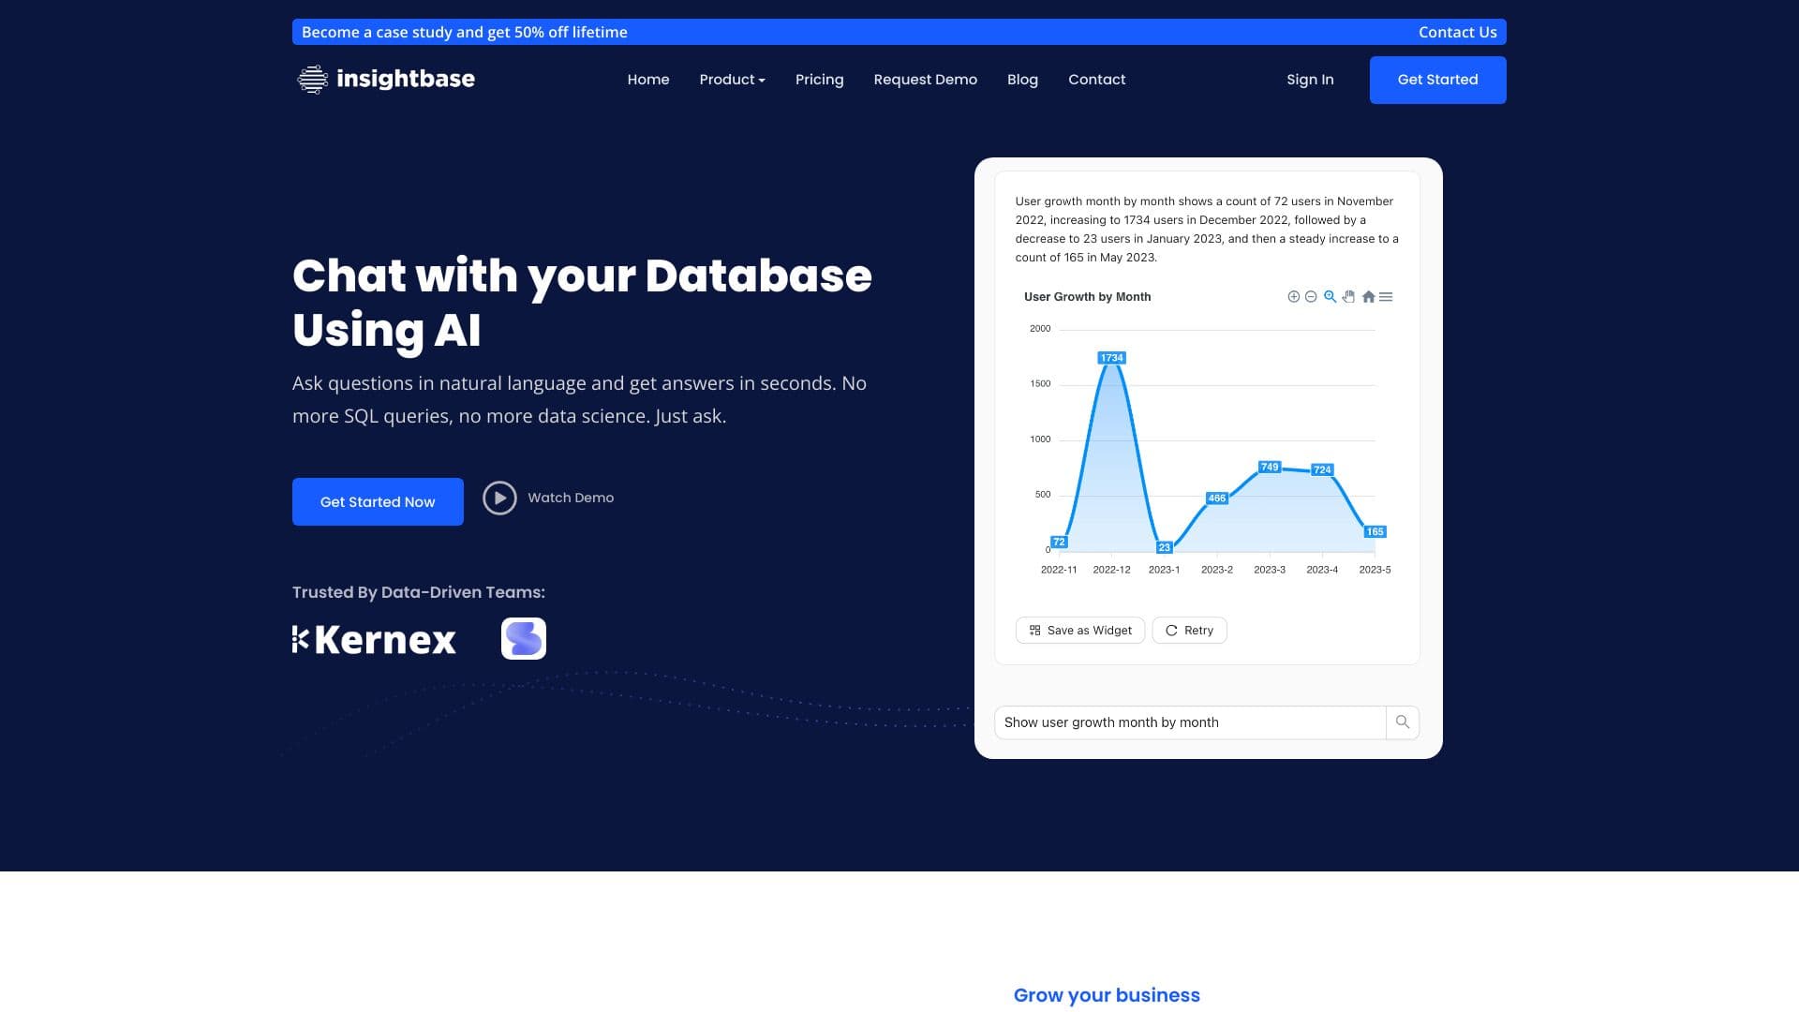Click the Retry button below the chart
Screen dimensions: 1799x1012
tap(1189, 630)
